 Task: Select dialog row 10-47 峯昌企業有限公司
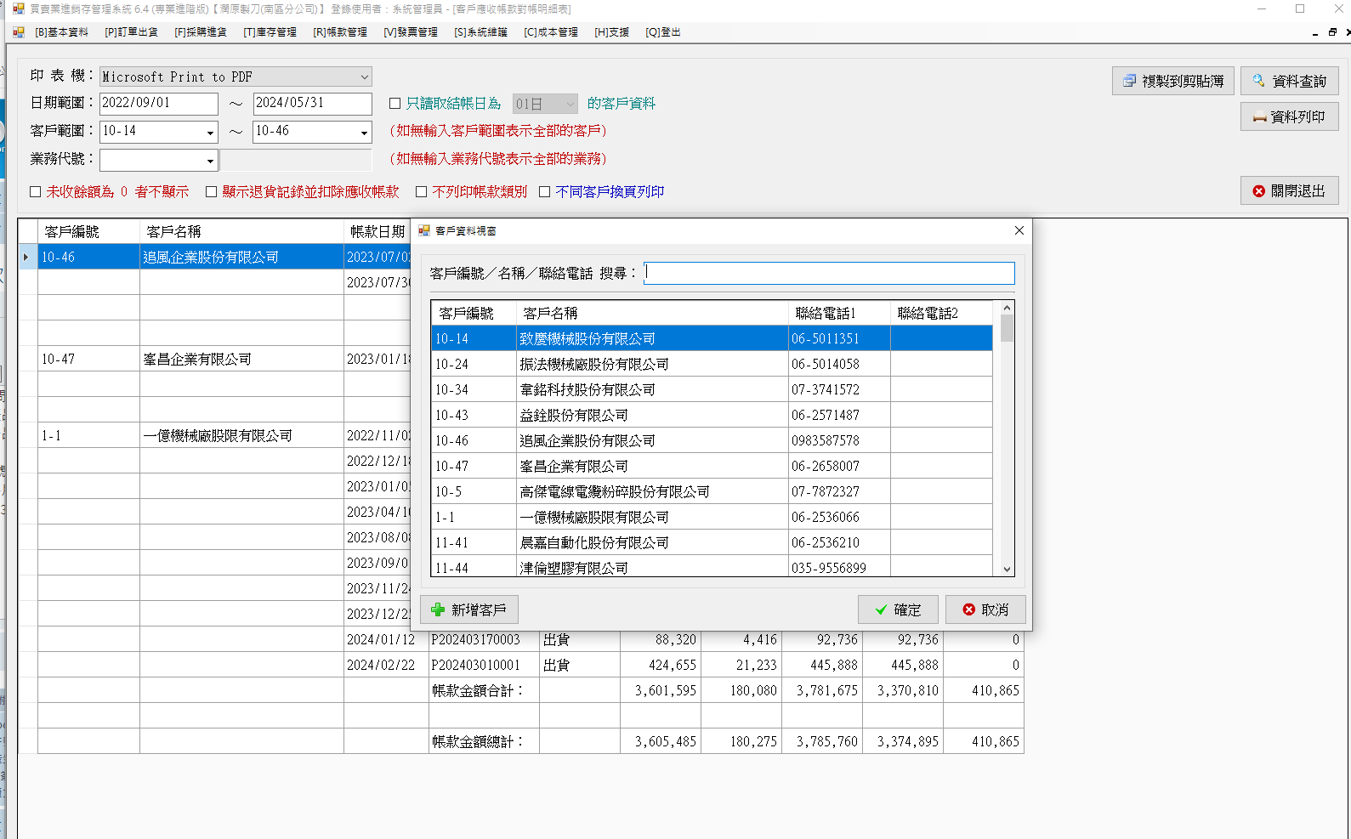pyautogui.click(x=712, y=466)
